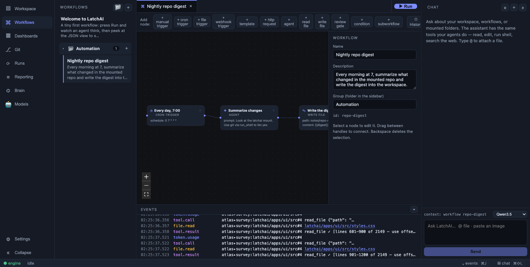The width and height of the screenshot is (530, 267).
Task: Zoom in on the canvas
Action: point(146,177)
